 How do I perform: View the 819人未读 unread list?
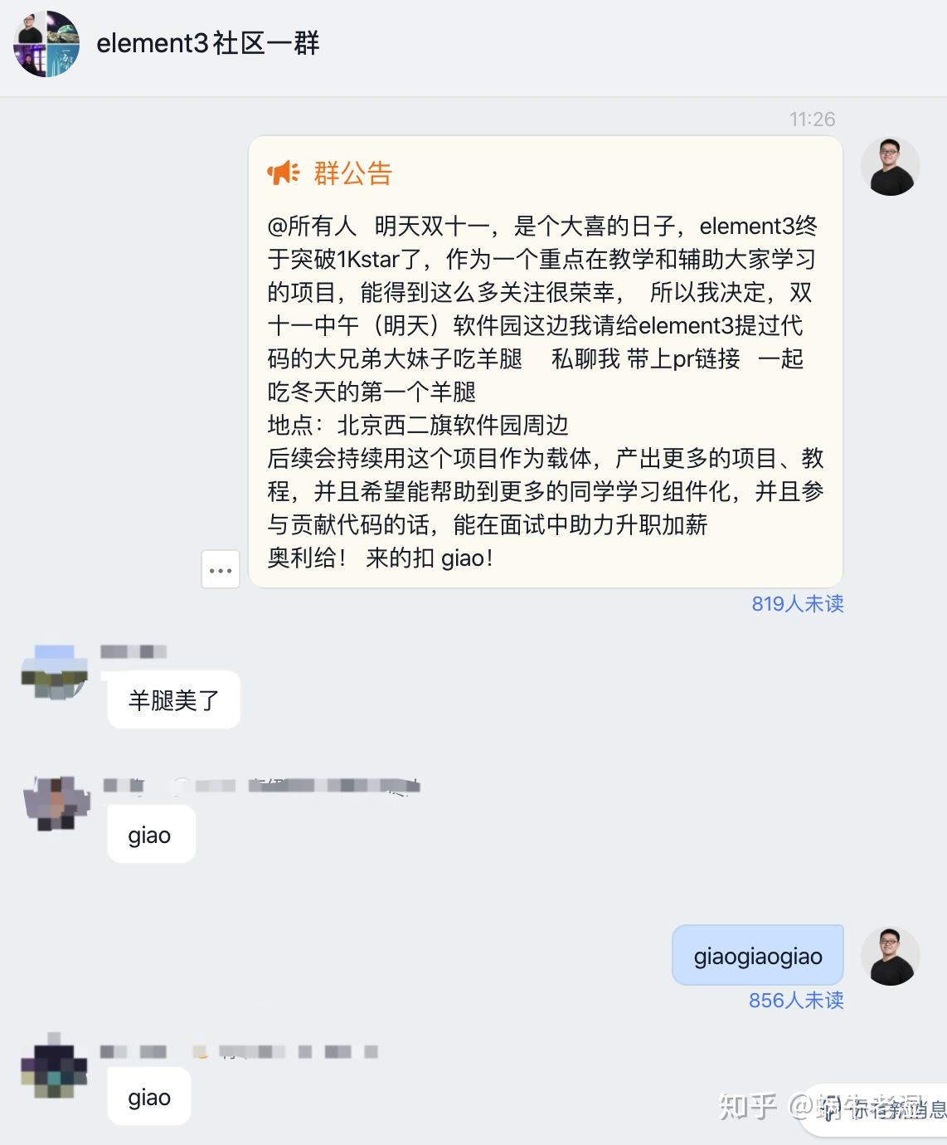[x=798, y=603]
